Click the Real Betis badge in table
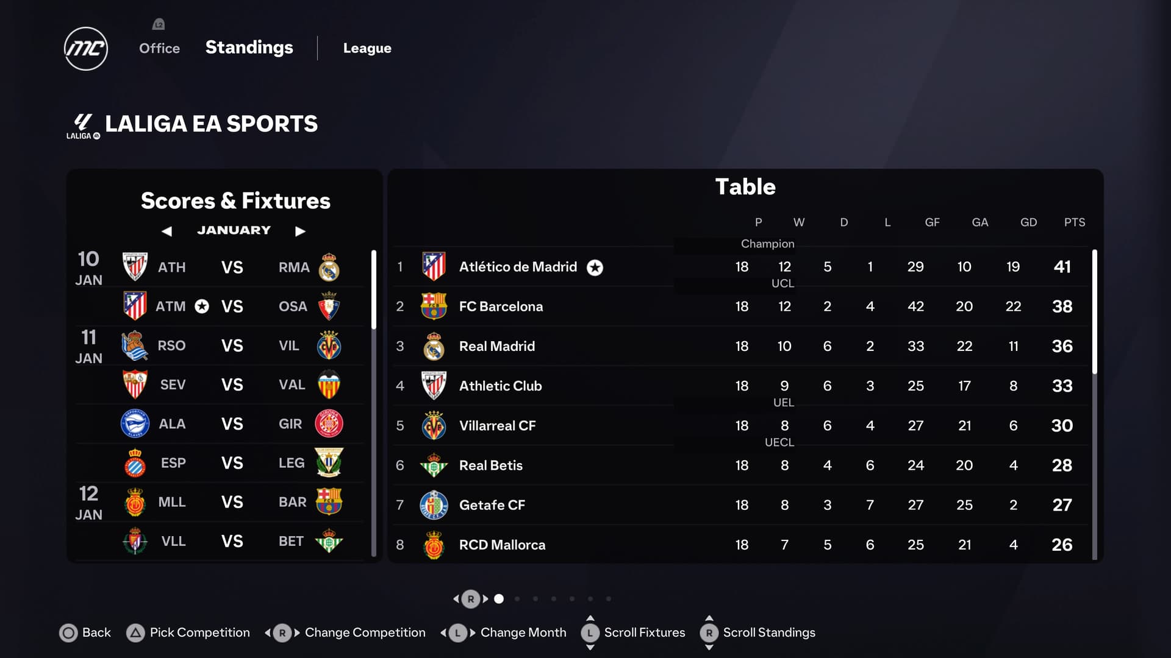The image size is (1171, 658). click(x=434, y=465)
